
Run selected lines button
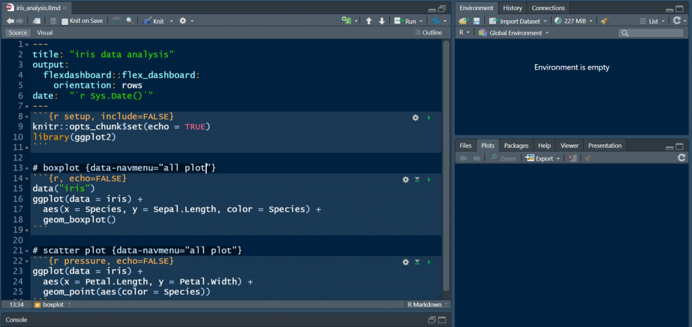(405, 21)
